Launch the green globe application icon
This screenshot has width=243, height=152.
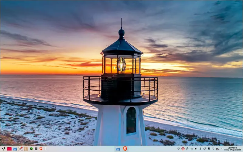coord(31,149)
